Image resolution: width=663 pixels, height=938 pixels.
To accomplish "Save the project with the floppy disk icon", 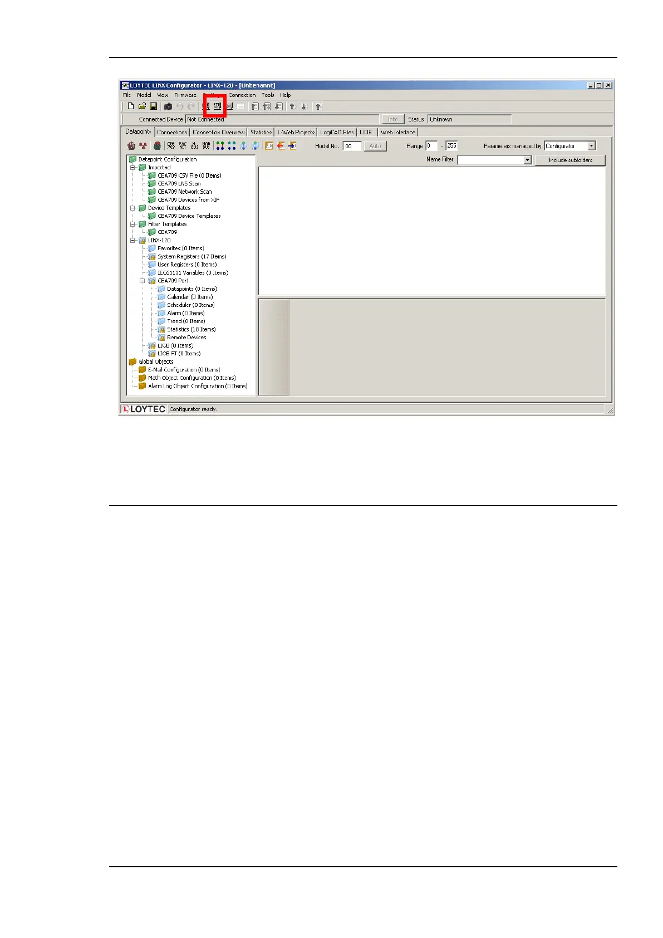I will pos(154,106).
